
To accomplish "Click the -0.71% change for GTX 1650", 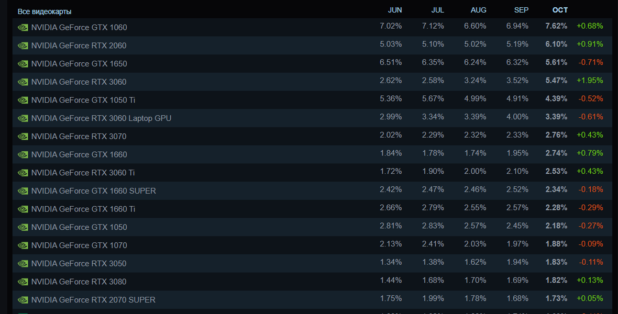I will [591, 62].
